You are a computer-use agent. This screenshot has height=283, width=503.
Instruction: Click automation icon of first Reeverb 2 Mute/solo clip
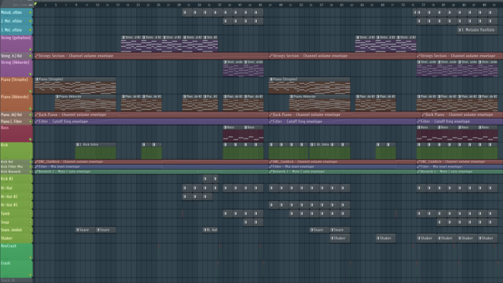pyautogui.click(x=37, y=172)
